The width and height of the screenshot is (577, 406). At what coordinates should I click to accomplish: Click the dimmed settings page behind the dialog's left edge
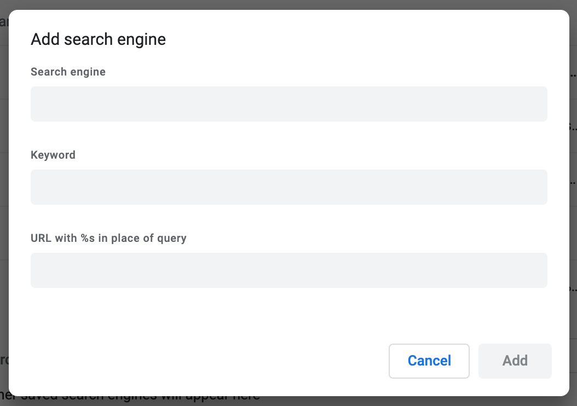click(x=5, y=164)
